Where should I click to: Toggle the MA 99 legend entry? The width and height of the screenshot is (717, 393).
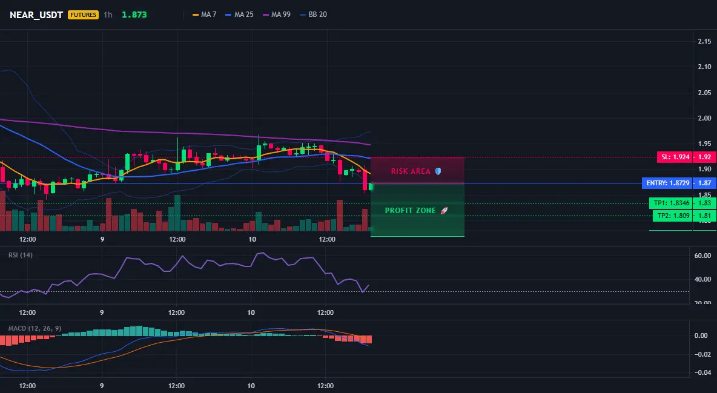[x=277, y=15]
